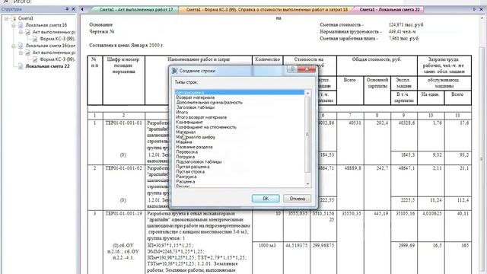This screenshot has height=274, width=487.
Task: Collapse Акт under Локальная смета 16
Action: coord(21,32)
